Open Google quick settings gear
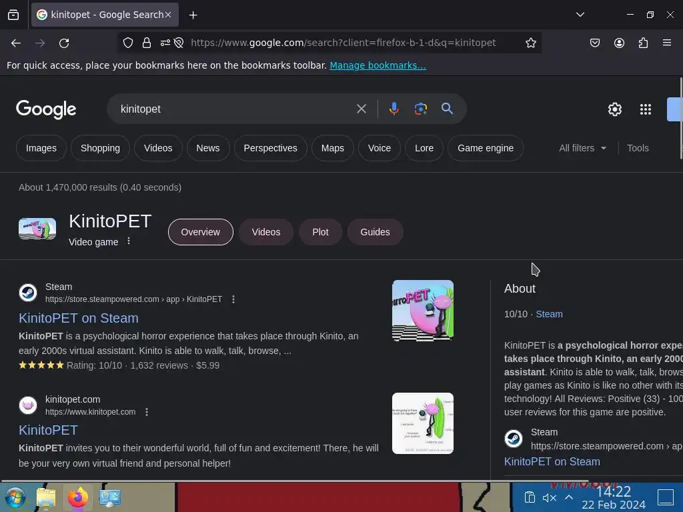This screenshot has height=512, width=683. [x=614, y=109]
